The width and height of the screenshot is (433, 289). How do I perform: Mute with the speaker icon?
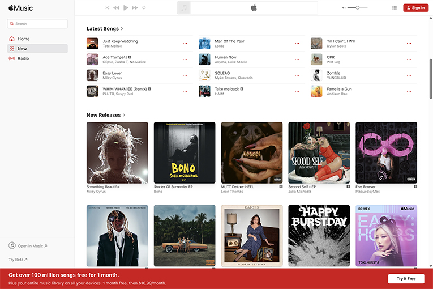(344, 8)
